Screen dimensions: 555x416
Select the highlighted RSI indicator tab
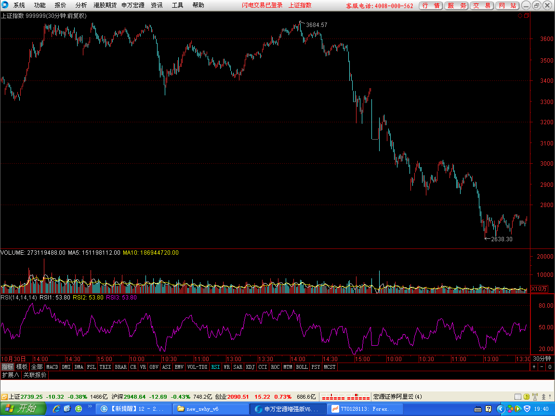[x=215, y=367]
